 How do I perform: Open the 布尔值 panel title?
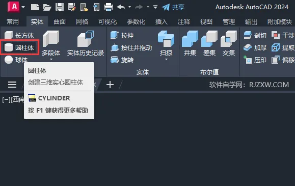[x=209, y=72]
